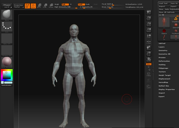Open the Displacement sub-palette

(x=164, y=79)
